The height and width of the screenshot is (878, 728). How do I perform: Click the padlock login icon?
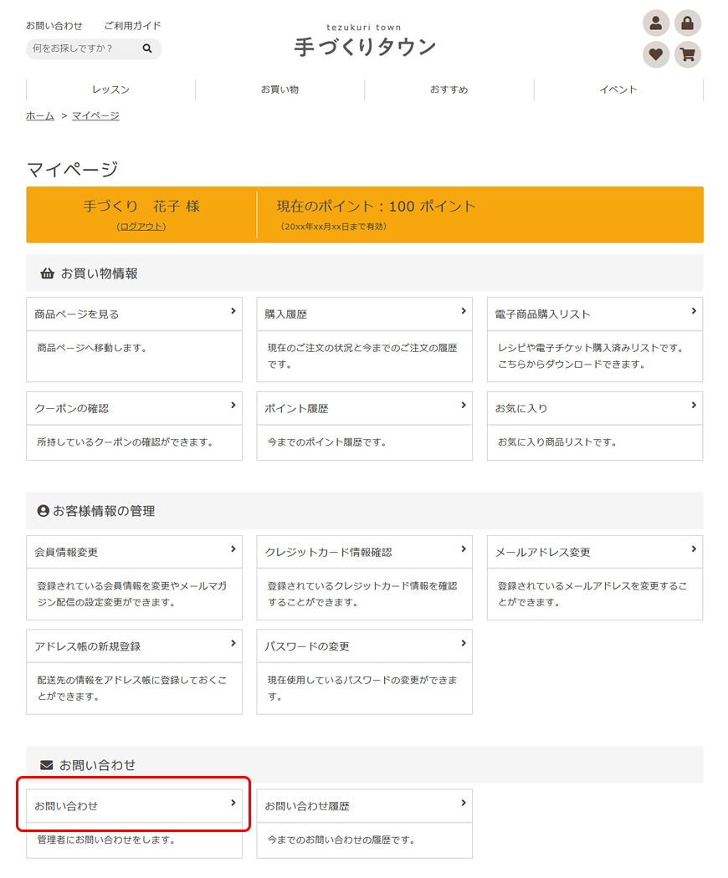688,23
